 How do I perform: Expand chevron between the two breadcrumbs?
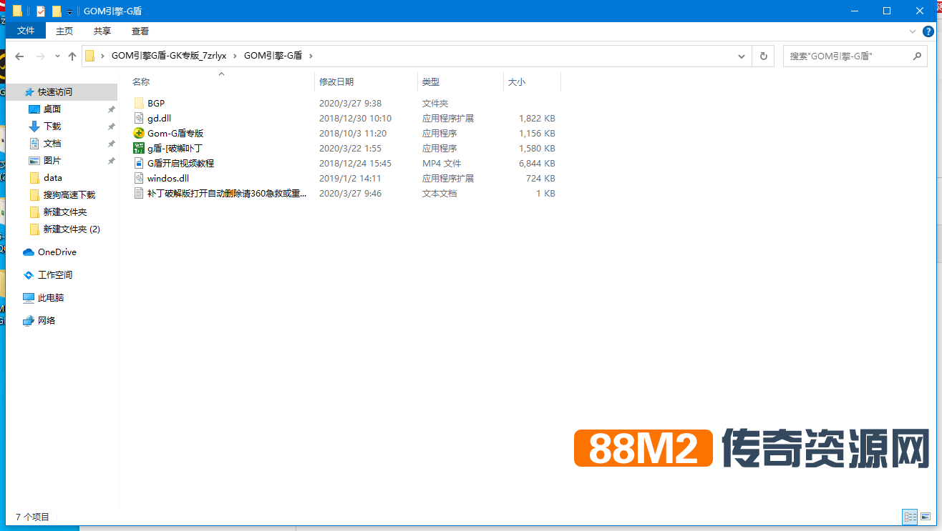pos(235,56)
